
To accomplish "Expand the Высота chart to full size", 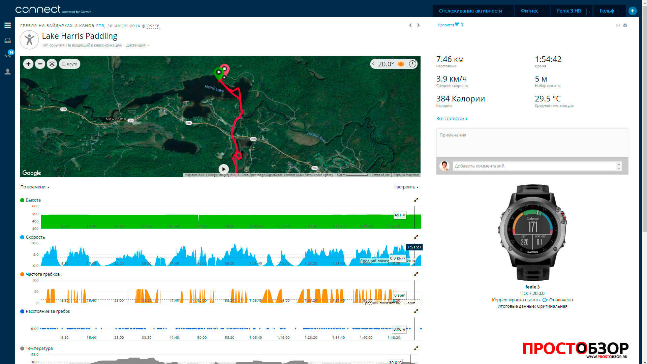I will [x=416, y=200].
